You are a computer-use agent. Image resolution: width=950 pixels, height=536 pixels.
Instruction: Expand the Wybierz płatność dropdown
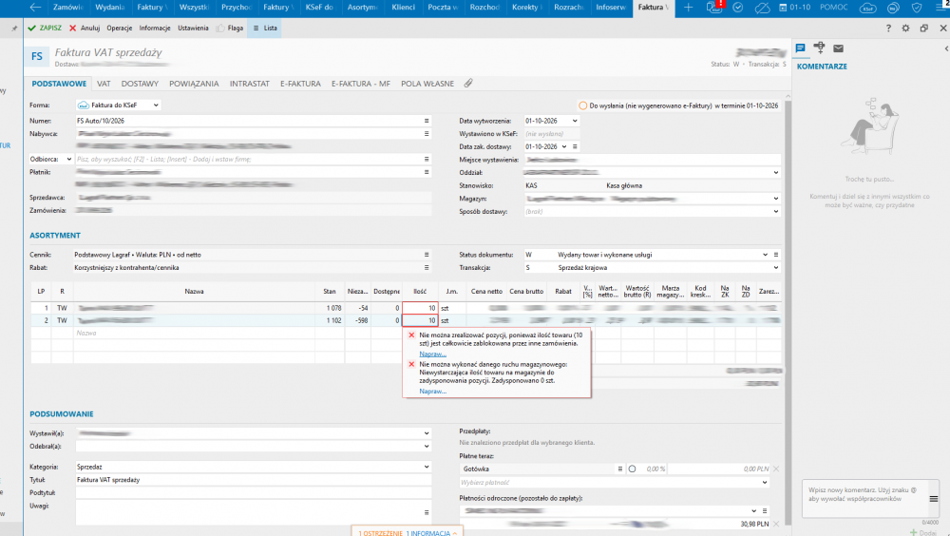coord(765,483)
